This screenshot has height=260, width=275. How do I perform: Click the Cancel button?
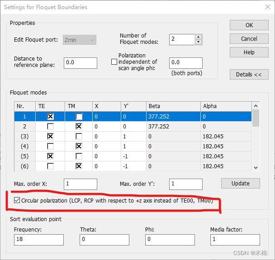(x=249, y=38)
